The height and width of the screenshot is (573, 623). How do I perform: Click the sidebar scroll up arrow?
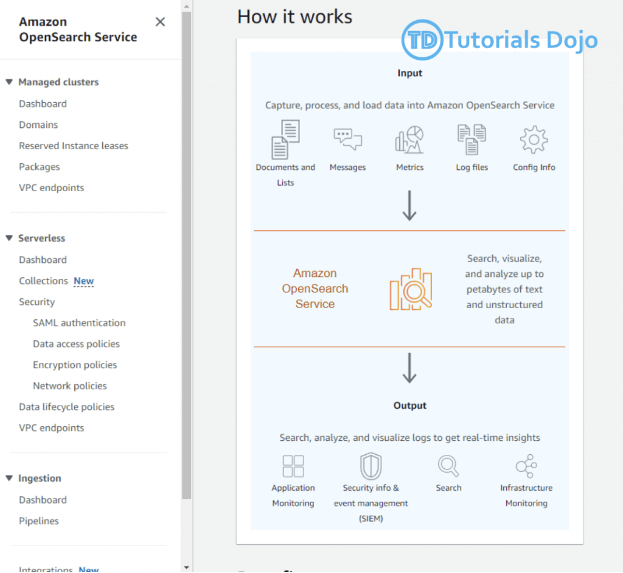pyautogui.click(x=187, y=6)
